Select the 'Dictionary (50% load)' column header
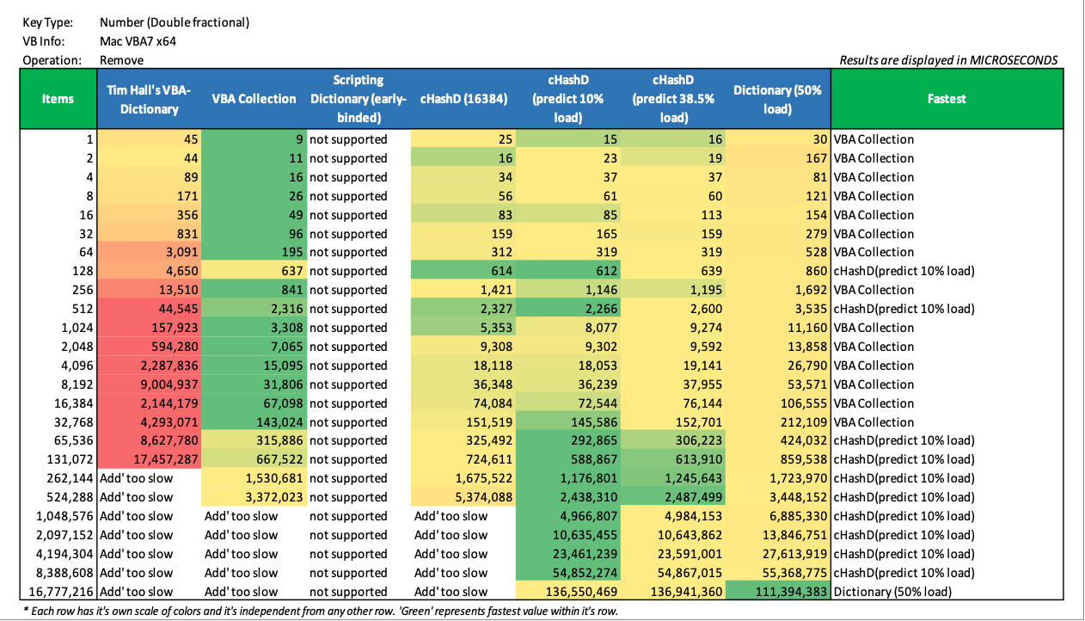 click(778, 99)
